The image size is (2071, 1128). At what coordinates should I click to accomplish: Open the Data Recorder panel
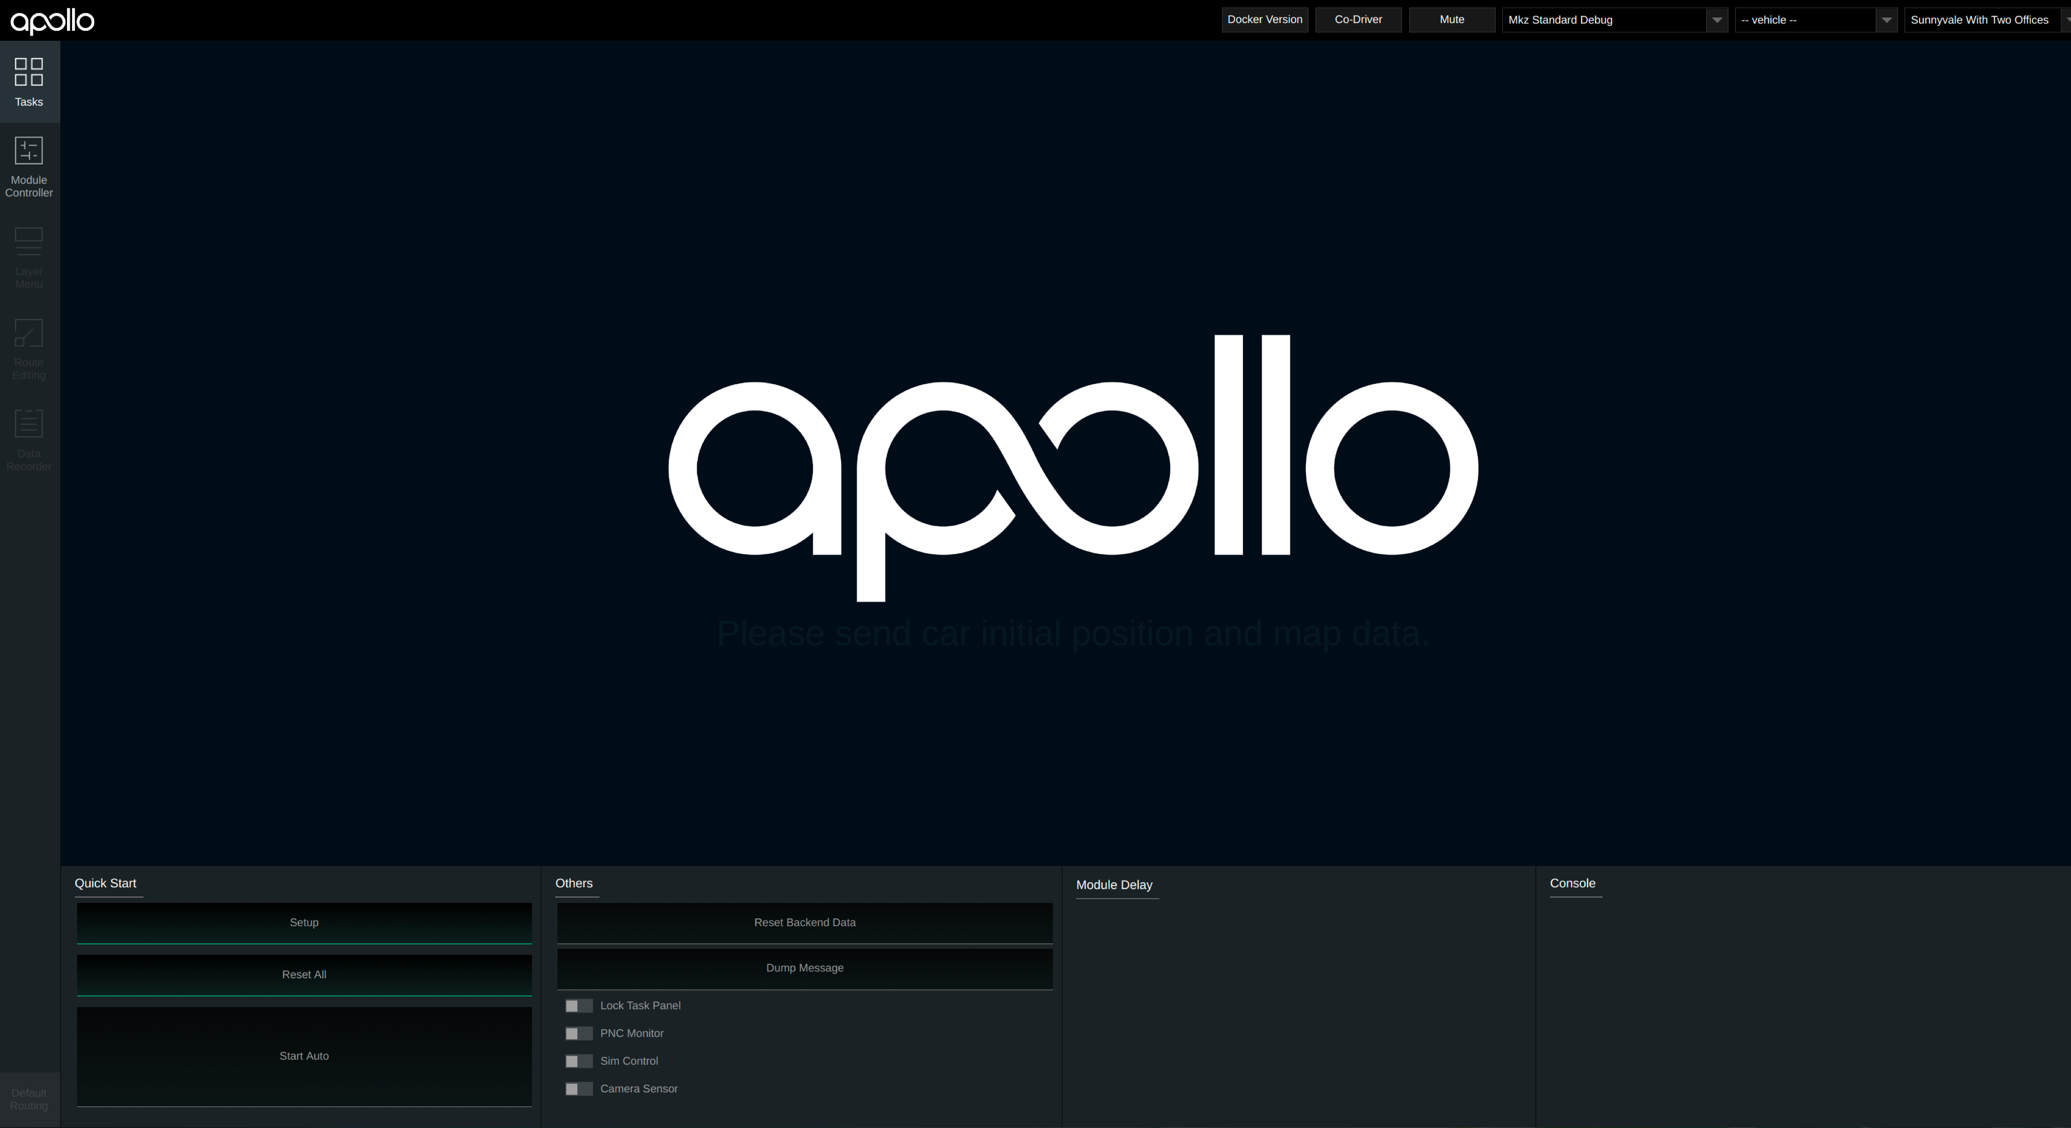tap(29, 439)
